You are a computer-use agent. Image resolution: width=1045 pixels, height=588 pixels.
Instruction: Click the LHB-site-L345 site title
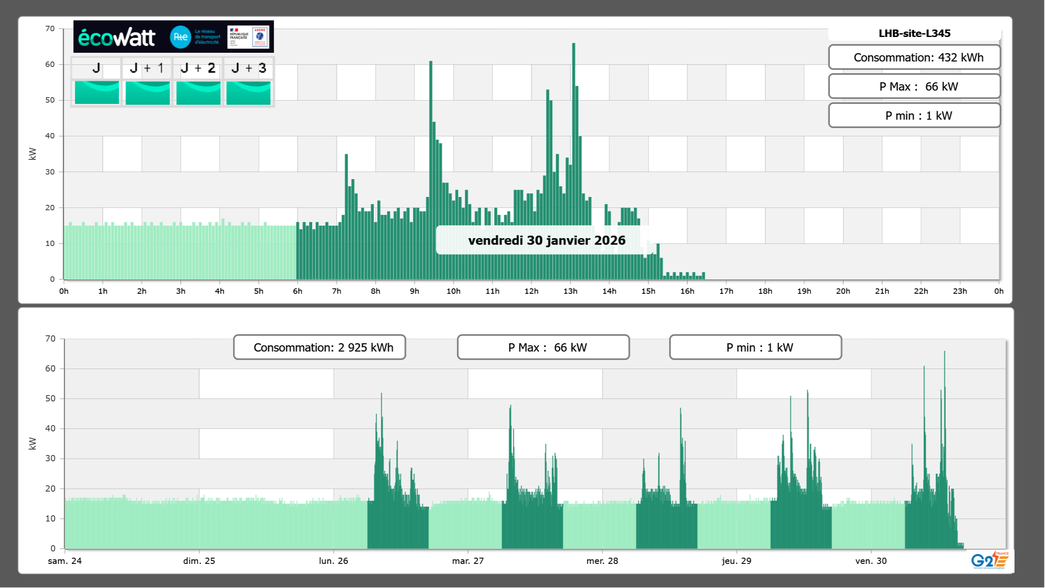coord(914,33)
